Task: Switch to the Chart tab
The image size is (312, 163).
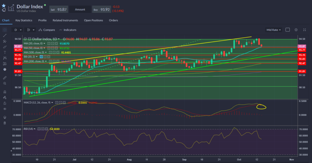Action: pyautogui.click(x=6, y=20)
